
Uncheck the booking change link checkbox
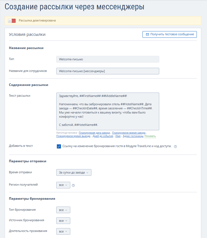click(x=59, y=146)
